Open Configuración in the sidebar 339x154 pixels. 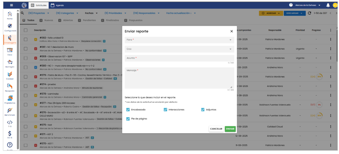(x=10, y=28)
